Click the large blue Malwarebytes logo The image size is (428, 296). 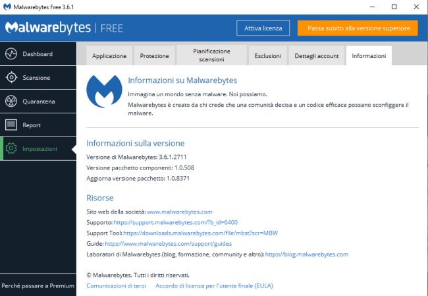(x=104, y=91)
